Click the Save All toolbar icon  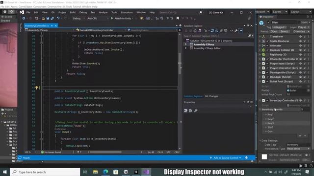pos(52,18)
